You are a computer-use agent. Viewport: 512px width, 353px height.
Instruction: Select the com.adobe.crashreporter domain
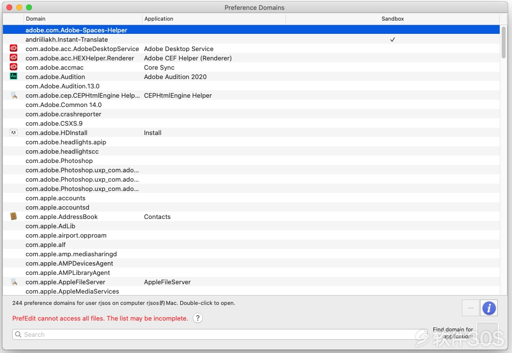(x=63, y=114)
